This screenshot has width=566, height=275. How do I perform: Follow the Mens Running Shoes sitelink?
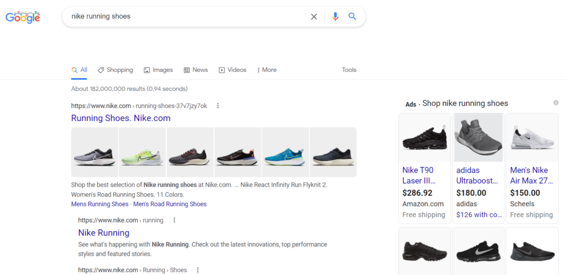coord(99,204)
